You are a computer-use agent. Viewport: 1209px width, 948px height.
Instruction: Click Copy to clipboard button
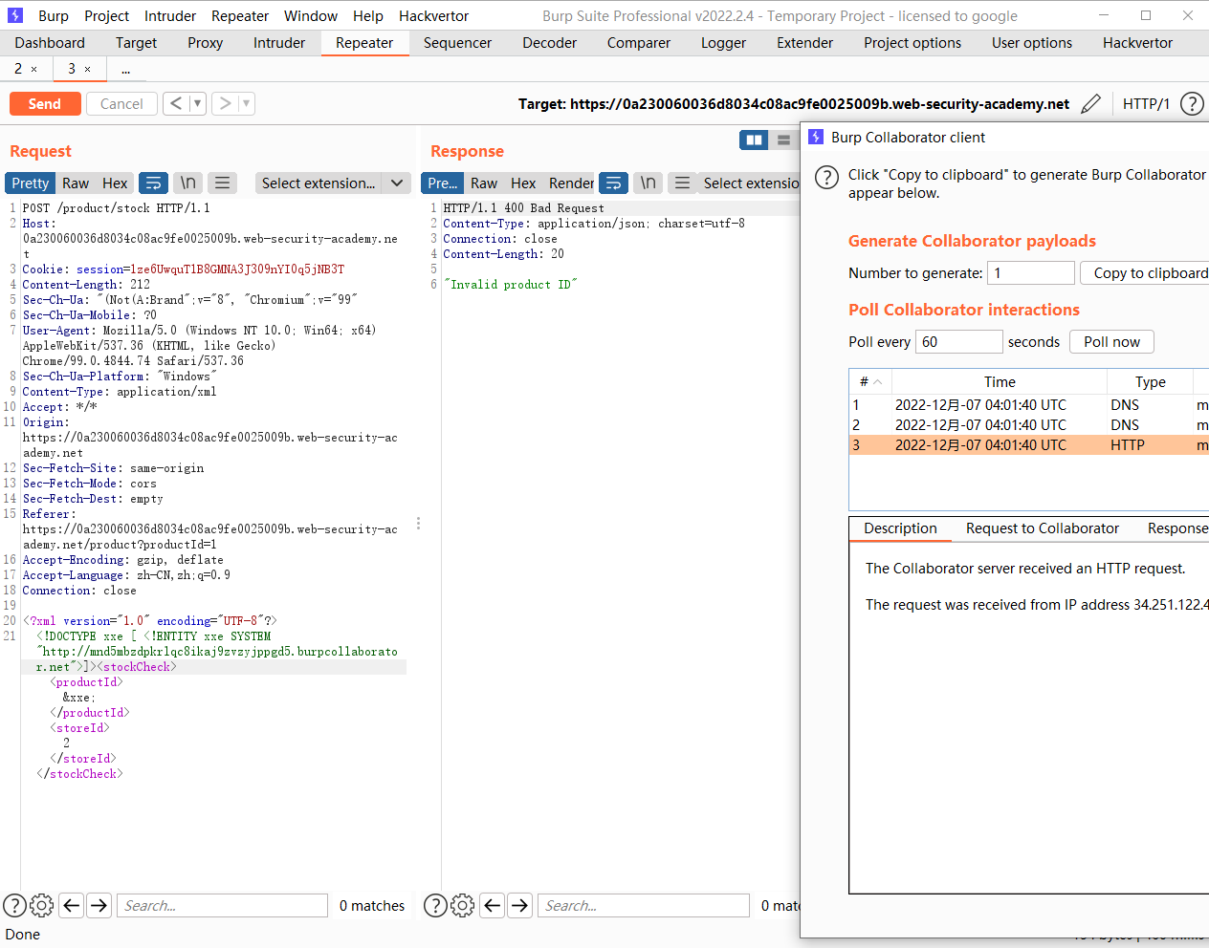pos(1145,272)
